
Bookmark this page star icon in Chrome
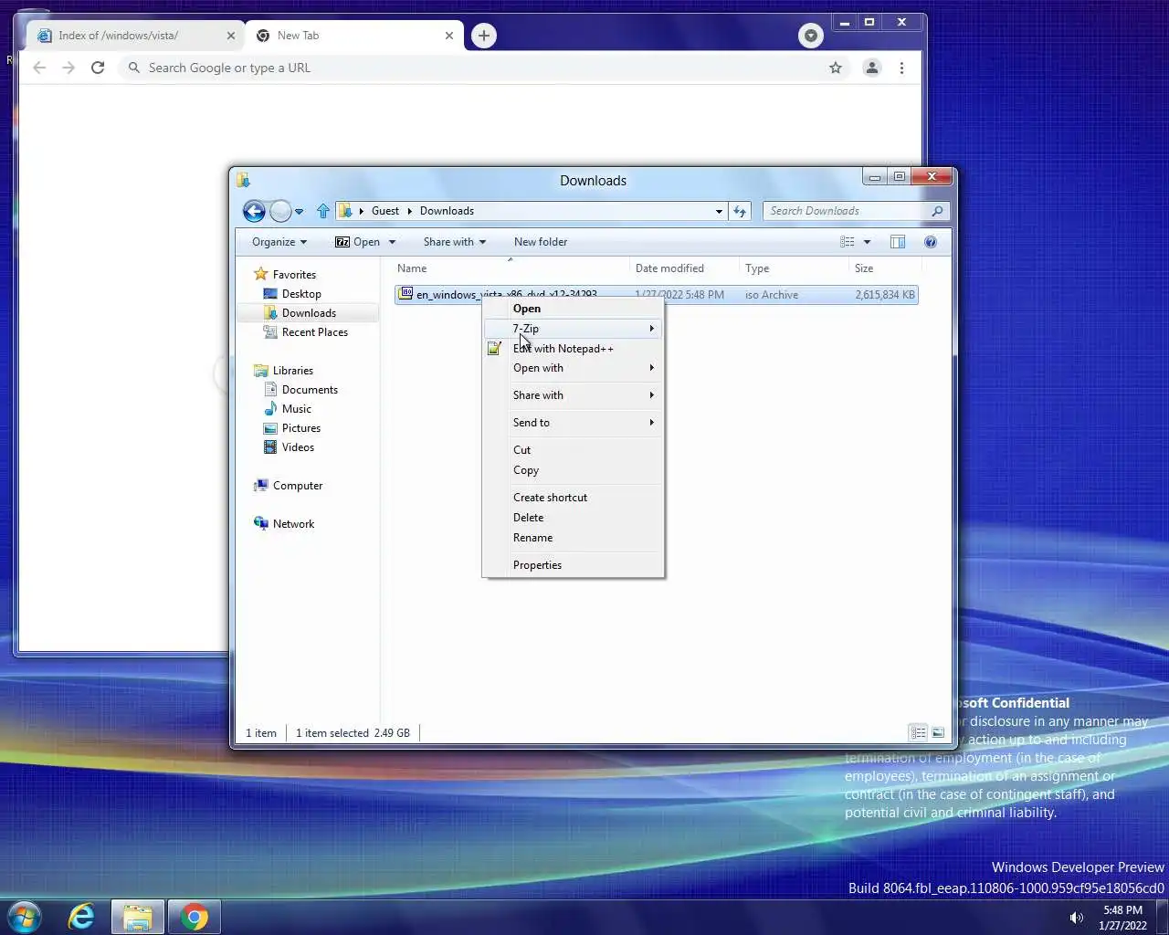[835, 68]
